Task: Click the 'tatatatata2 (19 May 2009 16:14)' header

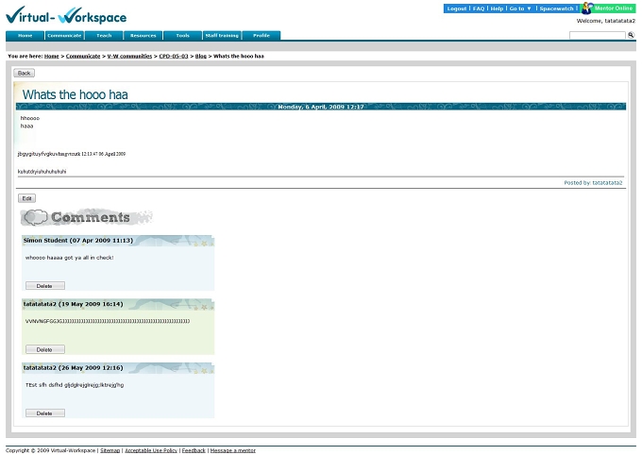Action: coord(74,304)
